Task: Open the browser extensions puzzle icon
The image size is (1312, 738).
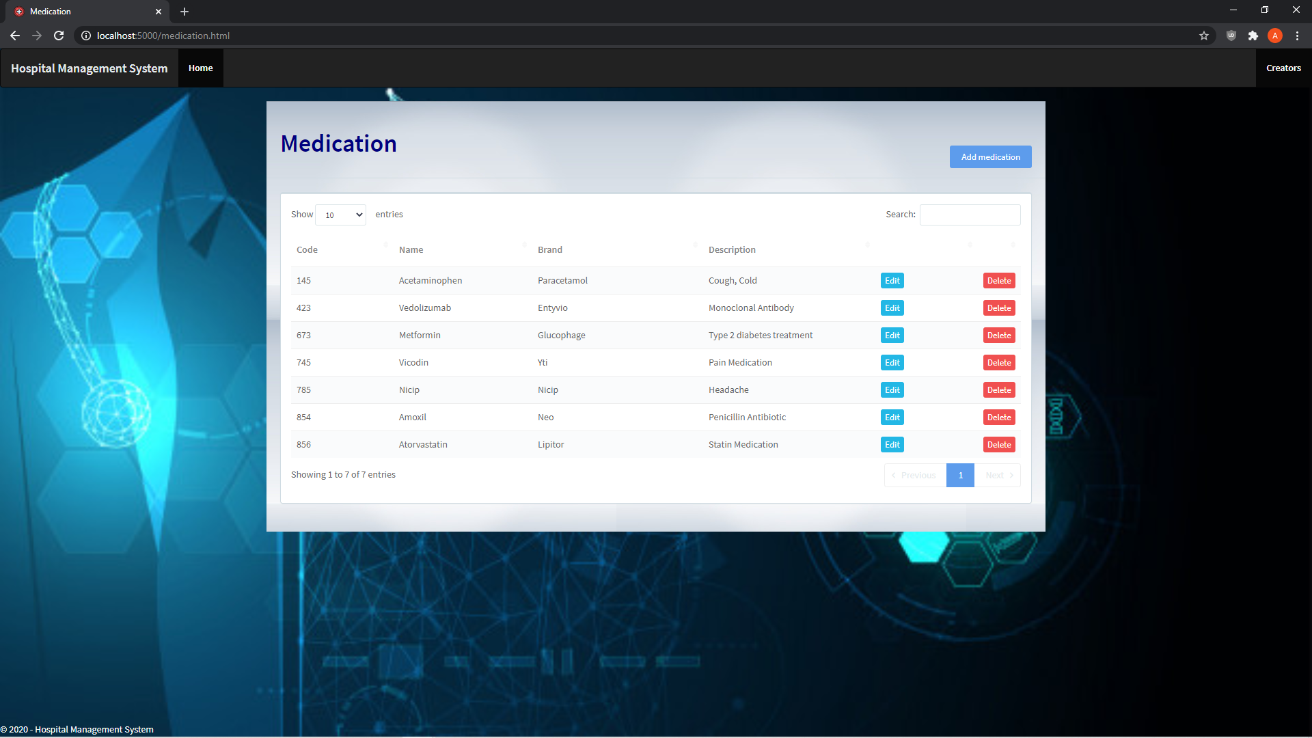Action: pos(1253,36)
